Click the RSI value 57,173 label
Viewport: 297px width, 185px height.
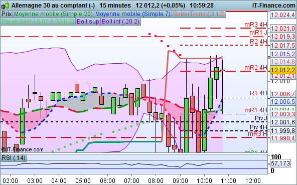[x=280, y=163]
